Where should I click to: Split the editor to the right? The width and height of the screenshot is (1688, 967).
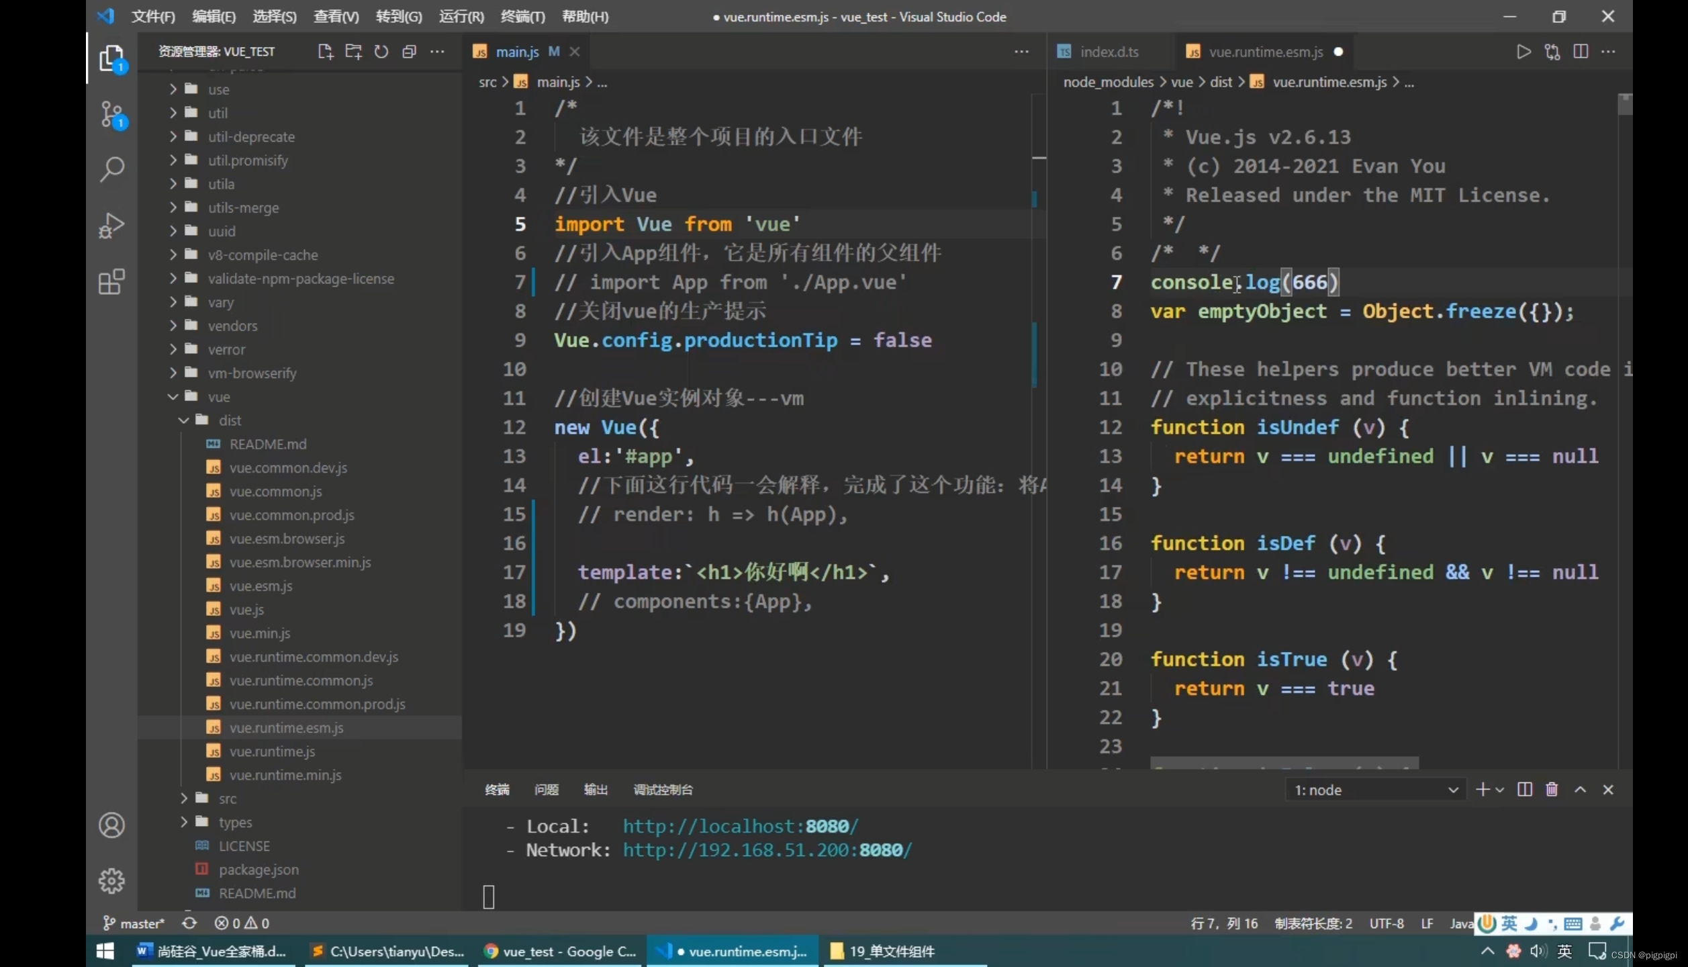[x=1581, y=52]
